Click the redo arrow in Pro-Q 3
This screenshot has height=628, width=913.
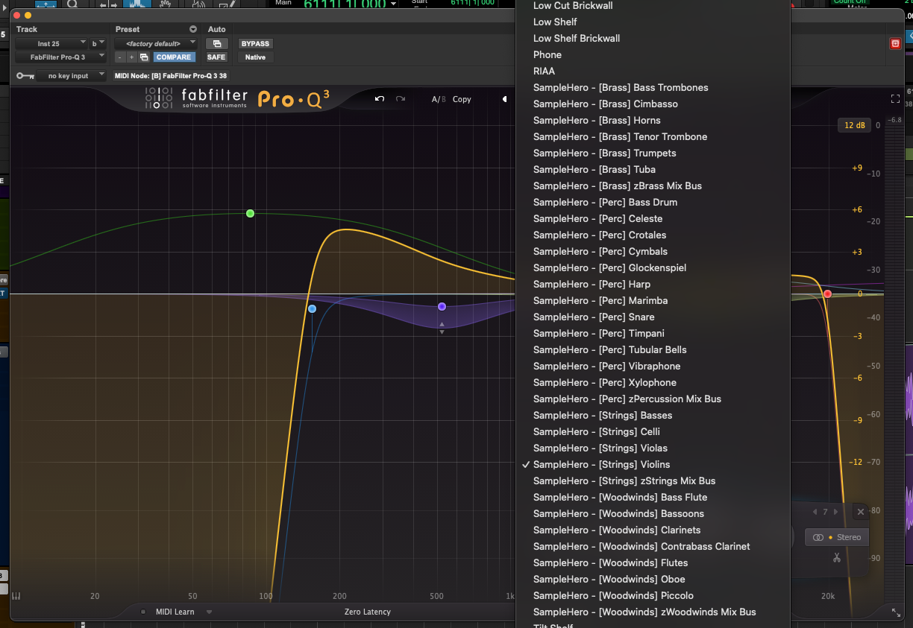tap(401, 99)
